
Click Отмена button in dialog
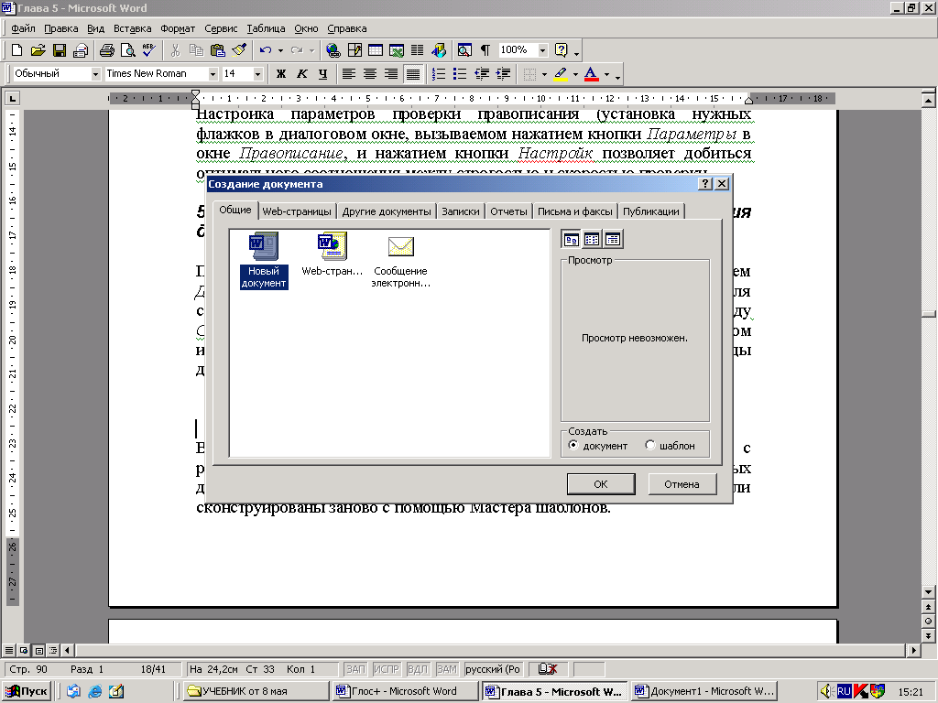[682, 484]
